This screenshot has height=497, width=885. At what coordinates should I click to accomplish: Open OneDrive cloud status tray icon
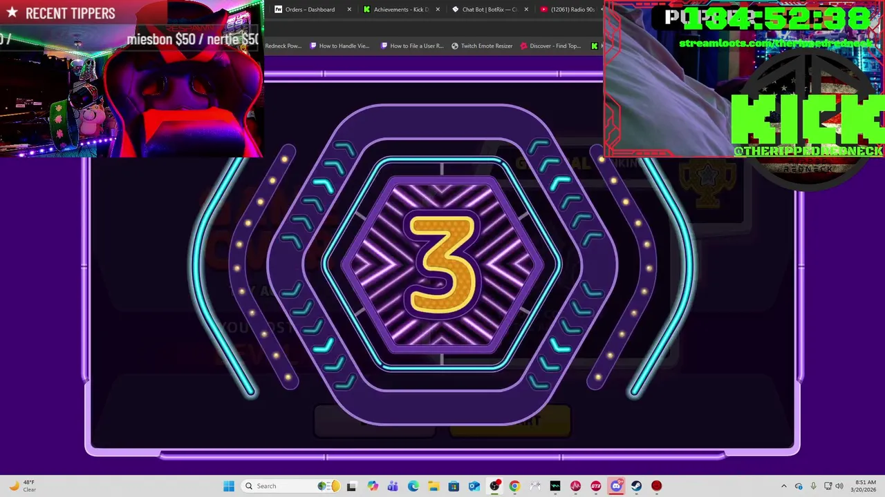click(x=799, y=486)
